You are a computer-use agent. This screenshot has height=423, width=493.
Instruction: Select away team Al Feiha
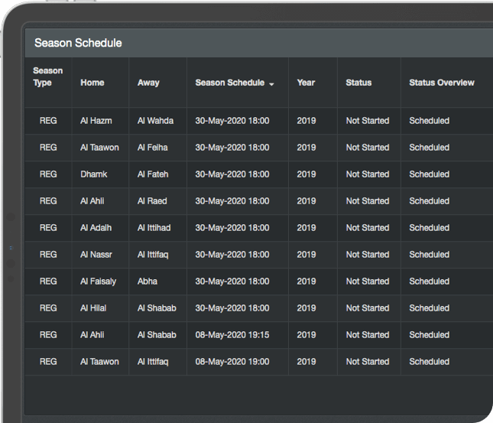(153, 148)
